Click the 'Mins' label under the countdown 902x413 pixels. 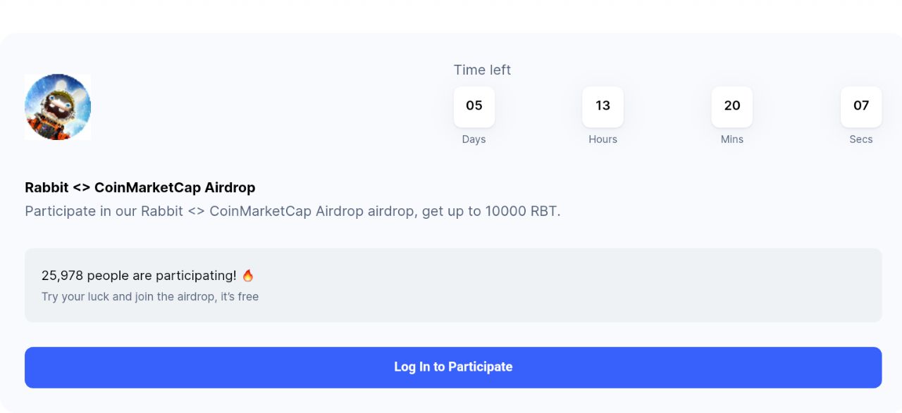[x=731, y=139]
